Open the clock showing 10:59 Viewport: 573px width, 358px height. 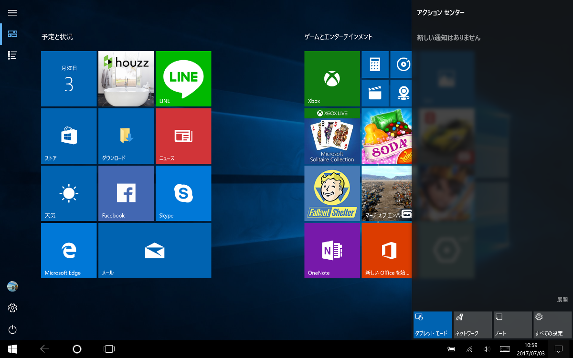531,349
